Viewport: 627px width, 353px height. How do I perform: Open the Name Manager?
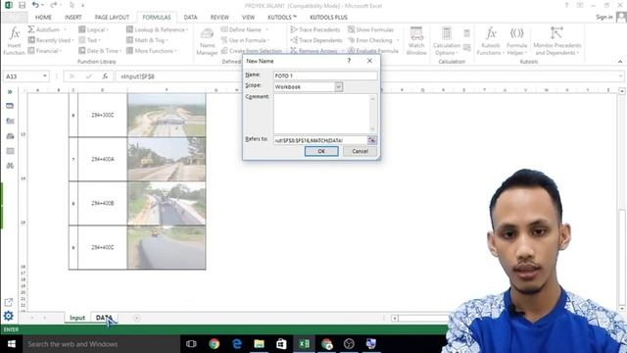click(x=207, y=41)
